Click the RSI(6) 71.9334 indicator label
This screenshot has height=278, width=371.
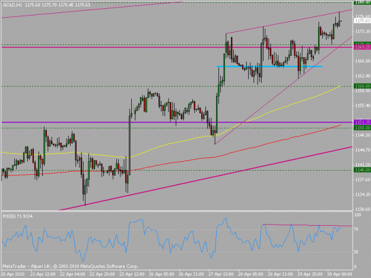click(x=18, y=216)
